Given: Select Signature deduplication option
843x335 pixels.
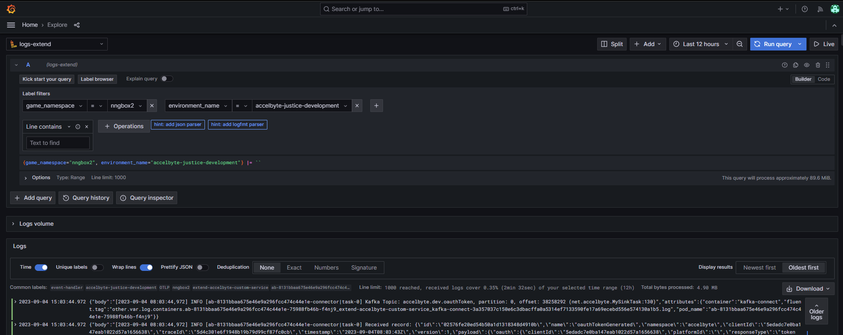Looking at the screenshot, I should (x=364, y=267).
